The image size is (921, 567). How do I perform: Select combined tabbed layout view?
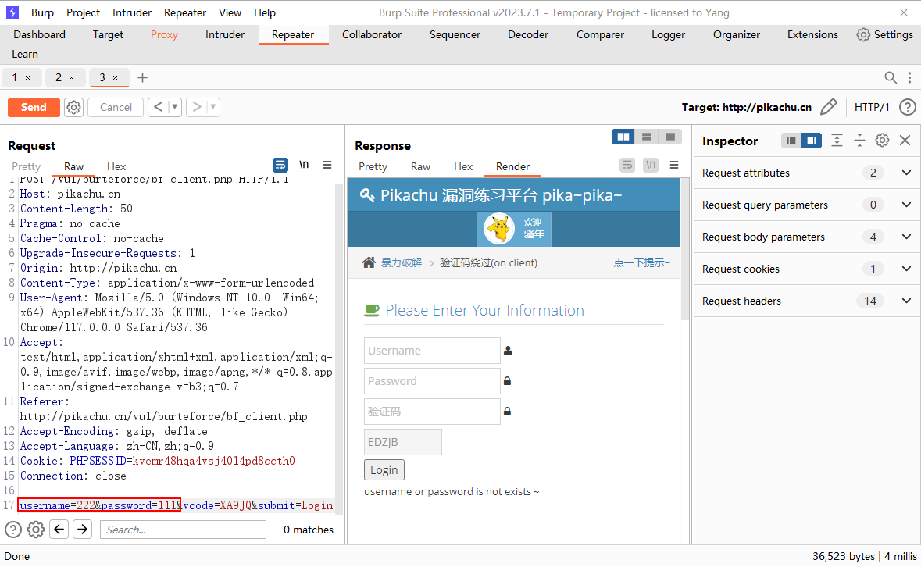click(x=670, y=137)
